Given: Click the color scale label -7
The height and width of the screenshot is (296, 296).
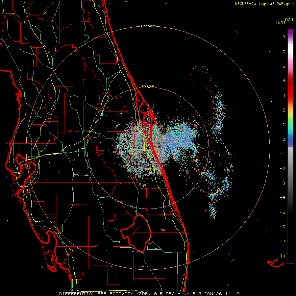Looking at the screenshot, I should click(x=283, y=241).
